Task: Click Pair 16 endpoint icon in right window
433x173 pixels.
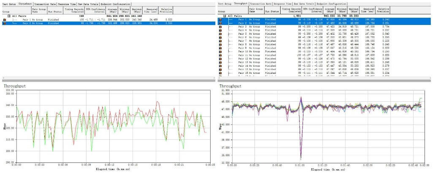Action: 220,73
